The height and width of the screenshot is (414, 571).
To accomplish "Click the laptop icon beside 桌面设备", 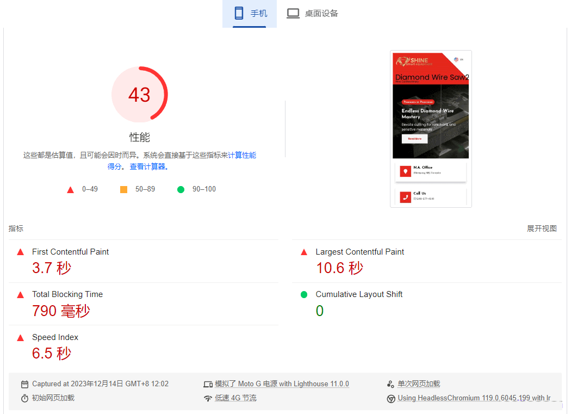I will point(293,14).
